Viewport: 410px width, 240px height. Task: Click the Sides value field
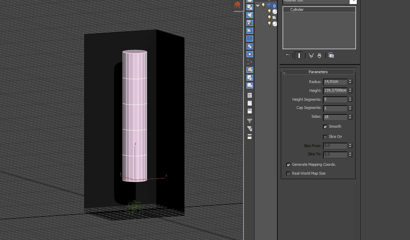click(335, 117)
